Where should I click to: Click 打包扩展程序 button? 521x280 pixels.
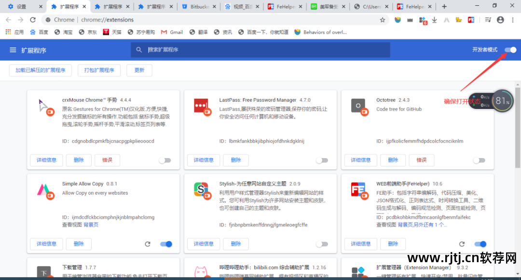coord(99,70)
